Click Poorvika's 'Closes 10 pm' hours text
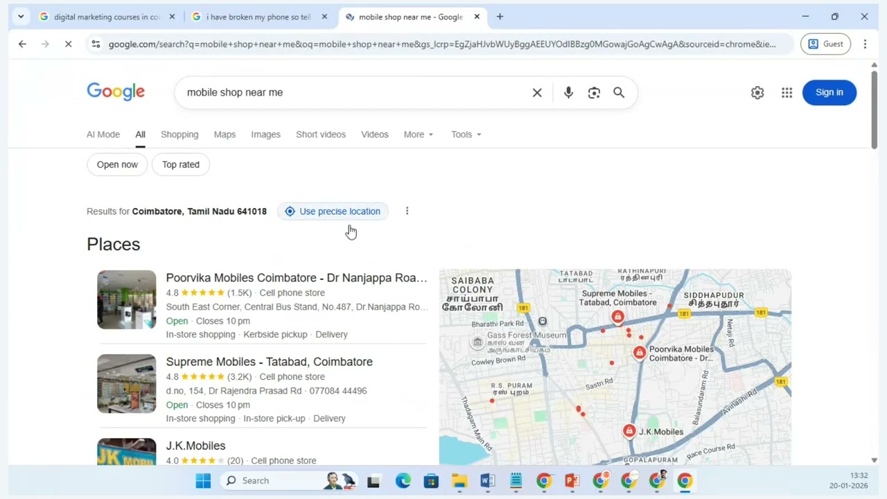The height and width of the screenshot is (499, 887). (223, 321)
